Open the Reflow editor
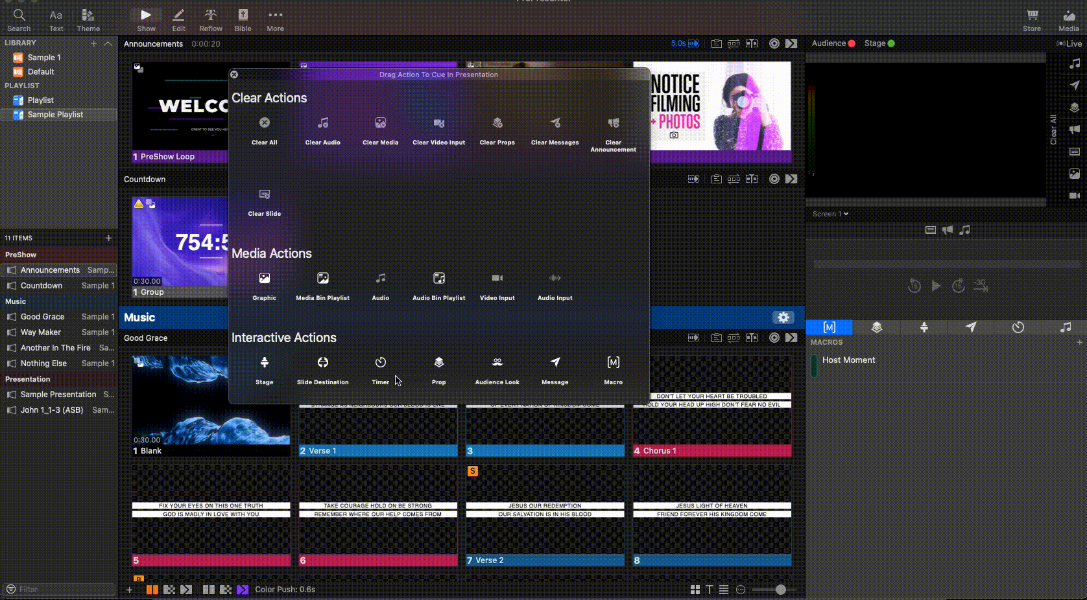 tap(211, 19)
